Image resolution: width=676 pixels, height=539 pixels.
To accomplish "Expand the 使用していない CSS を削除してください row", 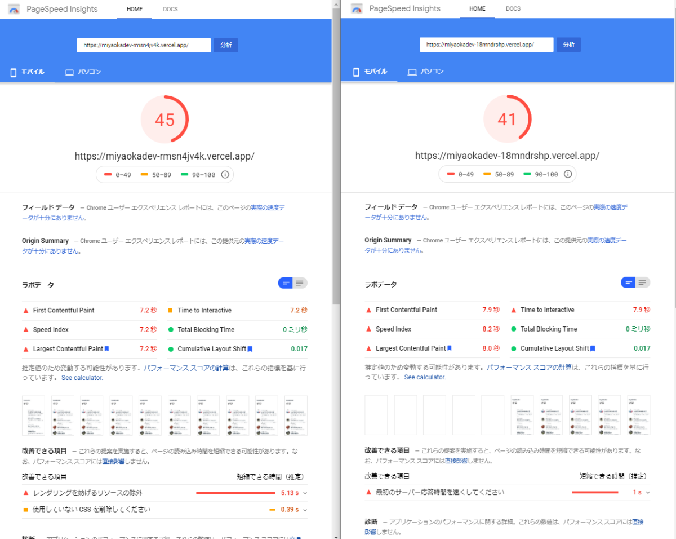I will [x=165, y=510].
